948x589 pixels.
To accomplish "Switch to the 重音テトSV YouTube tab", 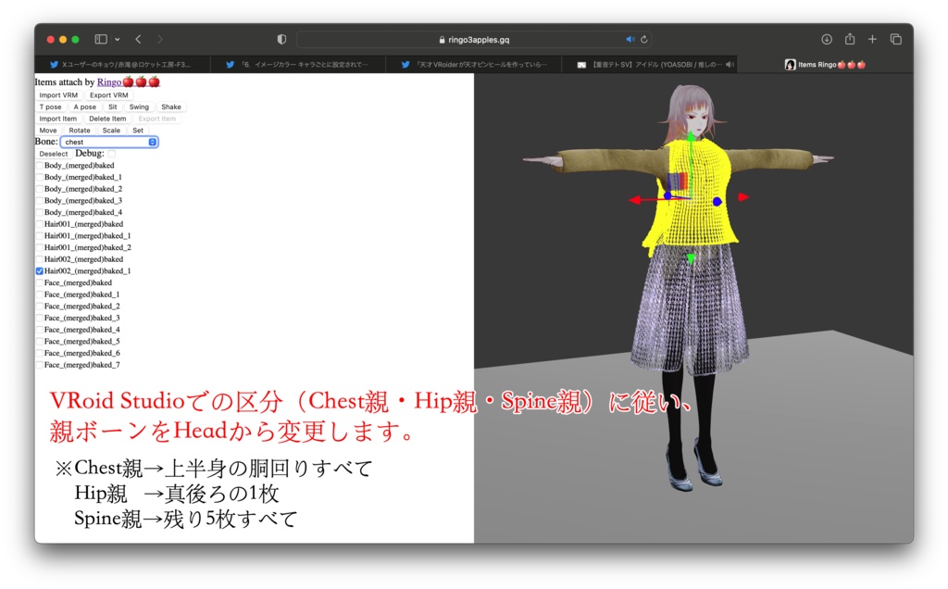I will [648, 64].
